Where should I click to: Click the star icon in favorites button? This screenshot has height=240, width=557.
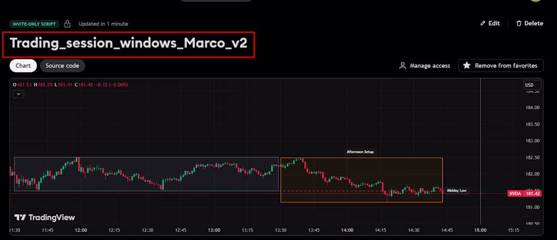pyautogui.click(x=467, y=66)
